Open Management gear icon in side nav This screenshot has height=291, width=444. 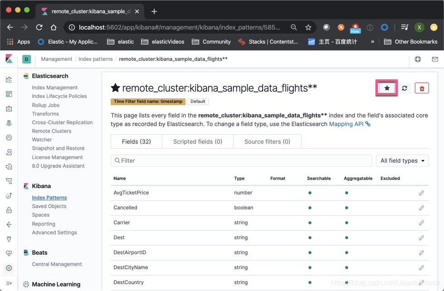pos(9,268)
